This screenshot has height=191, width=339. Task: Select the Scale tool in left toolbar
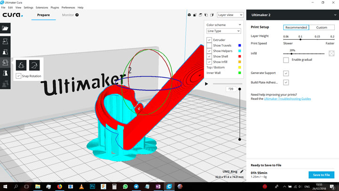5,52
